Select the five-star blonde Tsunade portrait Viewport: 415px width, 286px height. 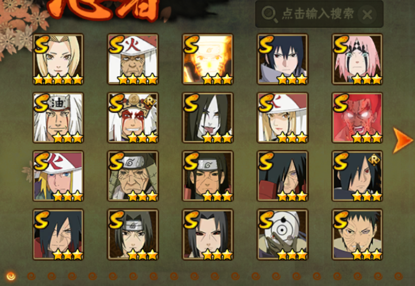pyautogui.click(x=58, y=59)
